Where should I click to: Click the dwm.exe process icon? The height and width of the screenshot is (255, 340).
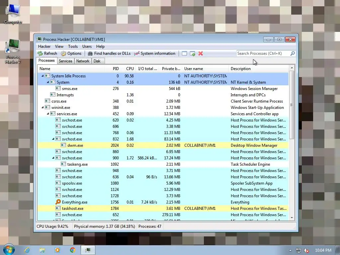point(63,145)
